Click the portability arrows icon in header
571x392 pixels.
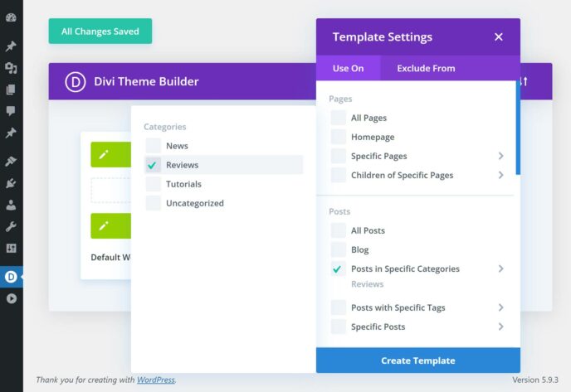click(x=524, y=81)
